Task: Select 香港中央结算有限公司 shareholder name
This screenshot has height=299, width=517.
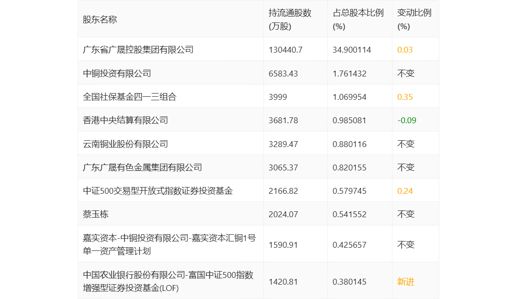Action: (125, 120)
